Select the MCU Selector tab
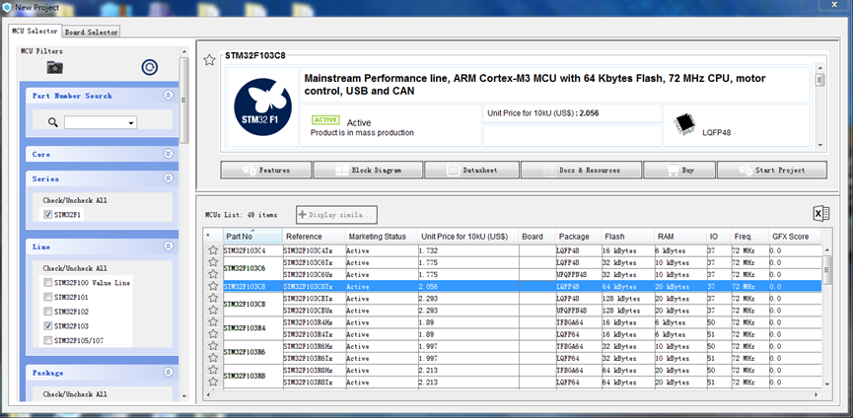 pyautogui.click(x=36, y=32)
